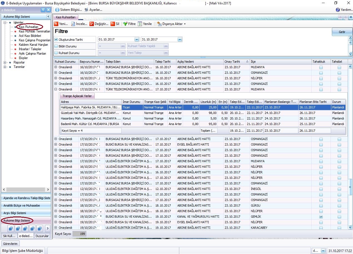Click the Değiştir (edit) toolbar icon
This screenshot has width=353, height=254.
92,24
